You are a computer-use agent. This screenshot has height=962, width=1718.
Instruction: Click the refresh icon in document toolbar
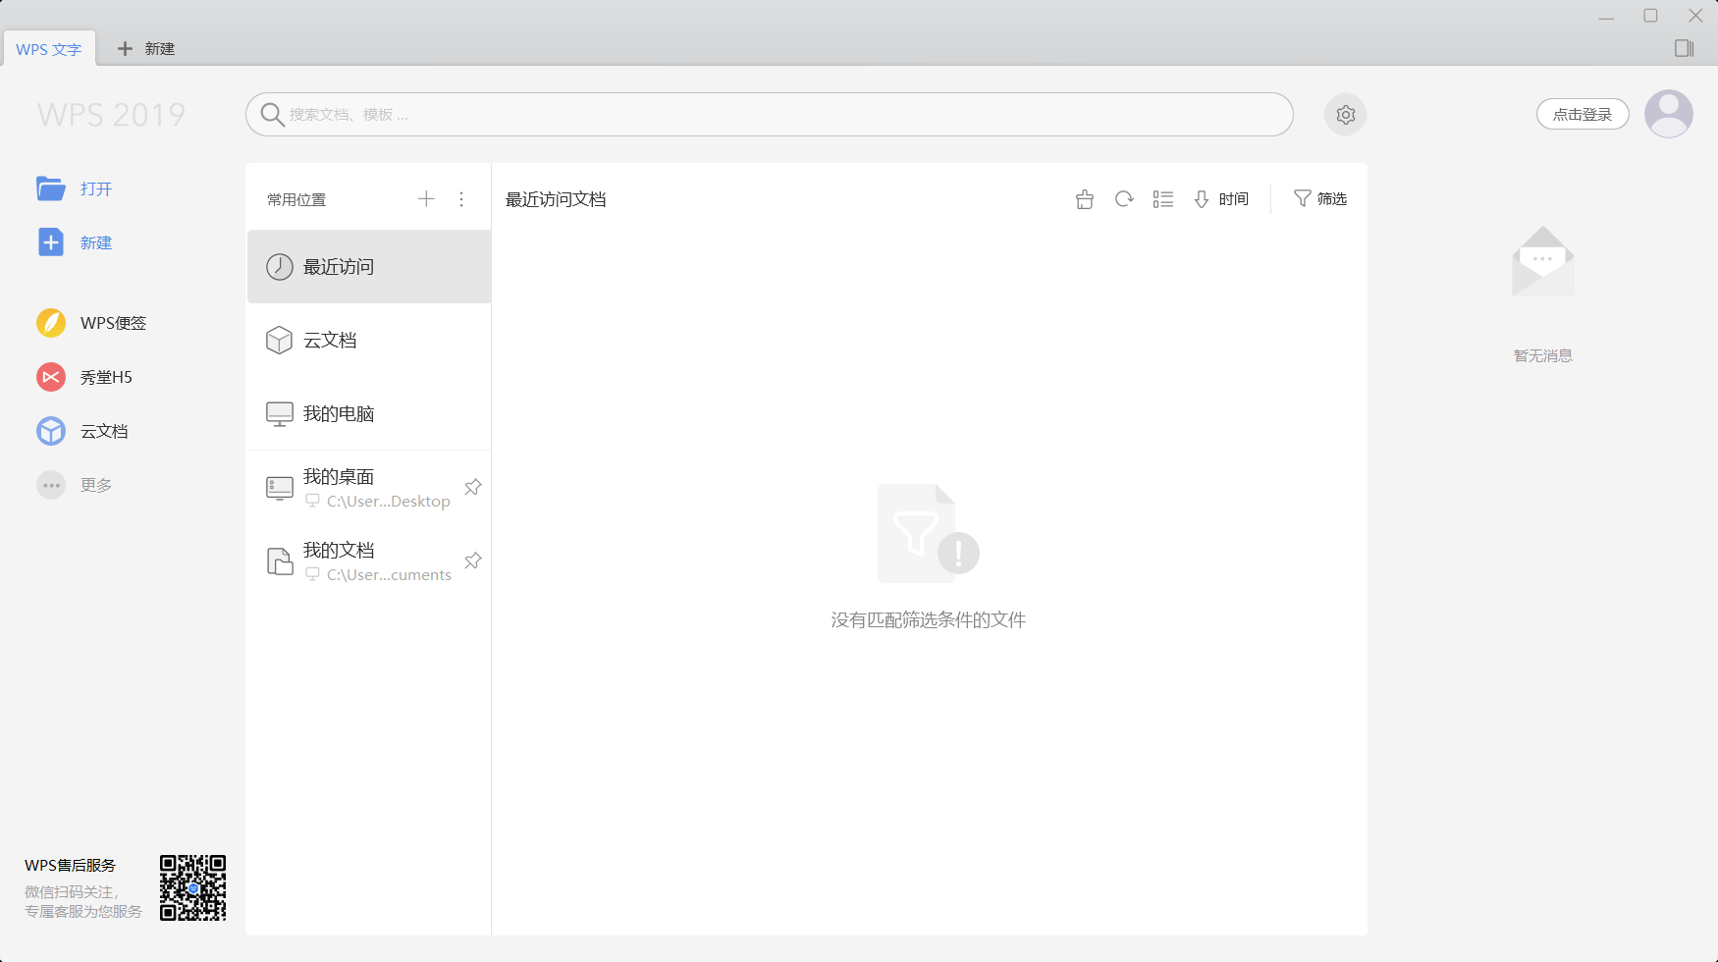click(x=1124, y=199)
